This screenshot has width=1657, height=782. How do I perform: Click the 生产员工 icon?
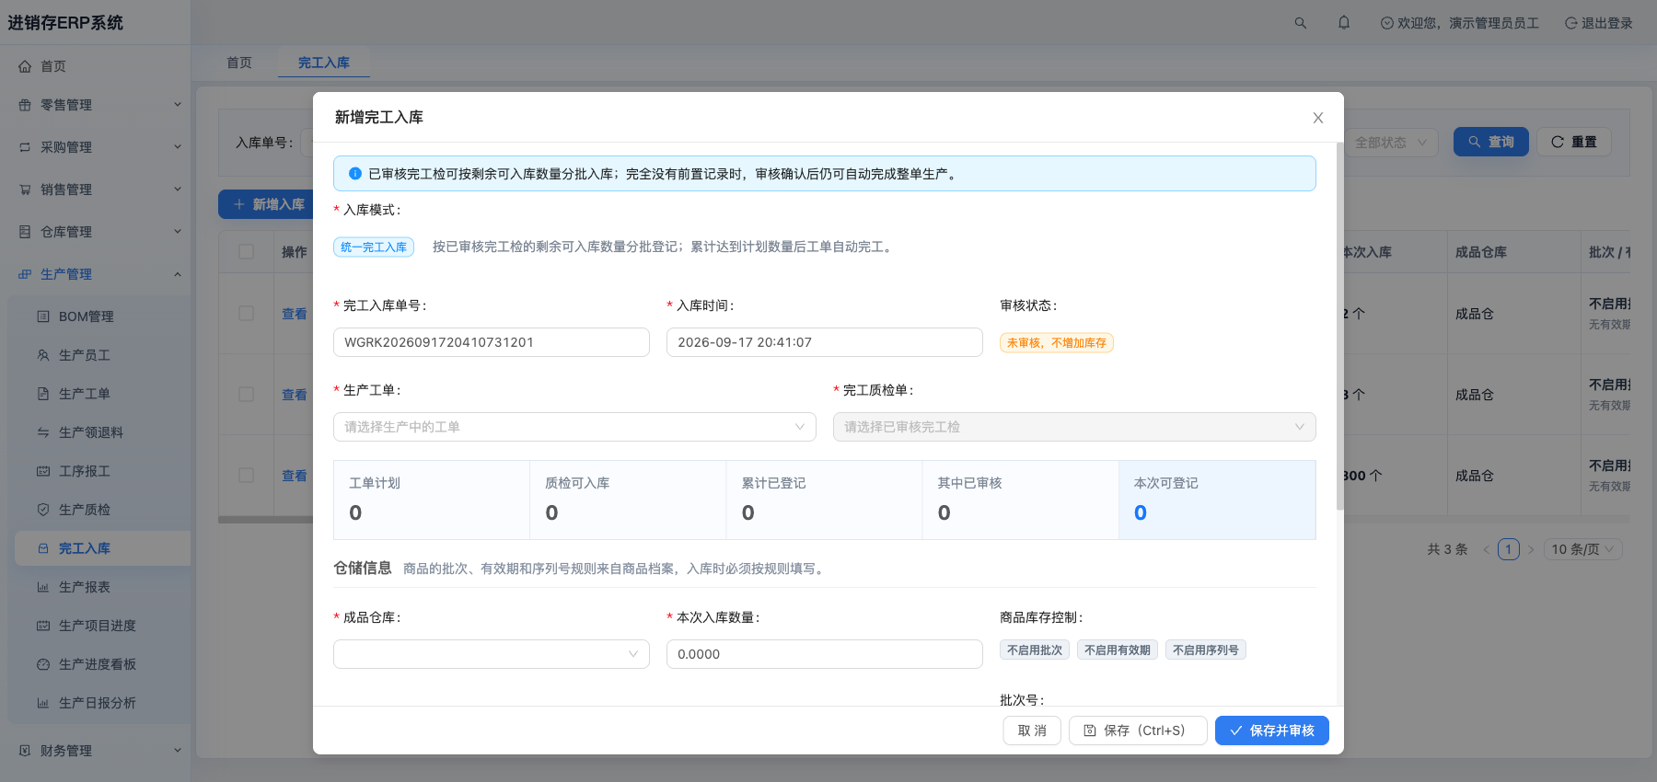(x=43, y=355)
